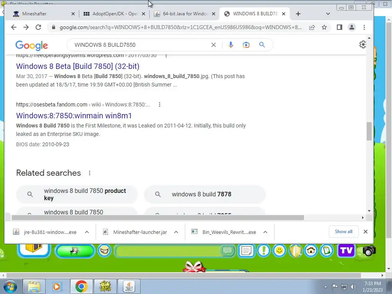Open Chrome side panel
Screen dimensions: 392x294
339,27
